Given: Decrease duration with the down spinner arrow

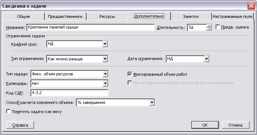Looking at the screenshot, I should (x=209, y=29).
